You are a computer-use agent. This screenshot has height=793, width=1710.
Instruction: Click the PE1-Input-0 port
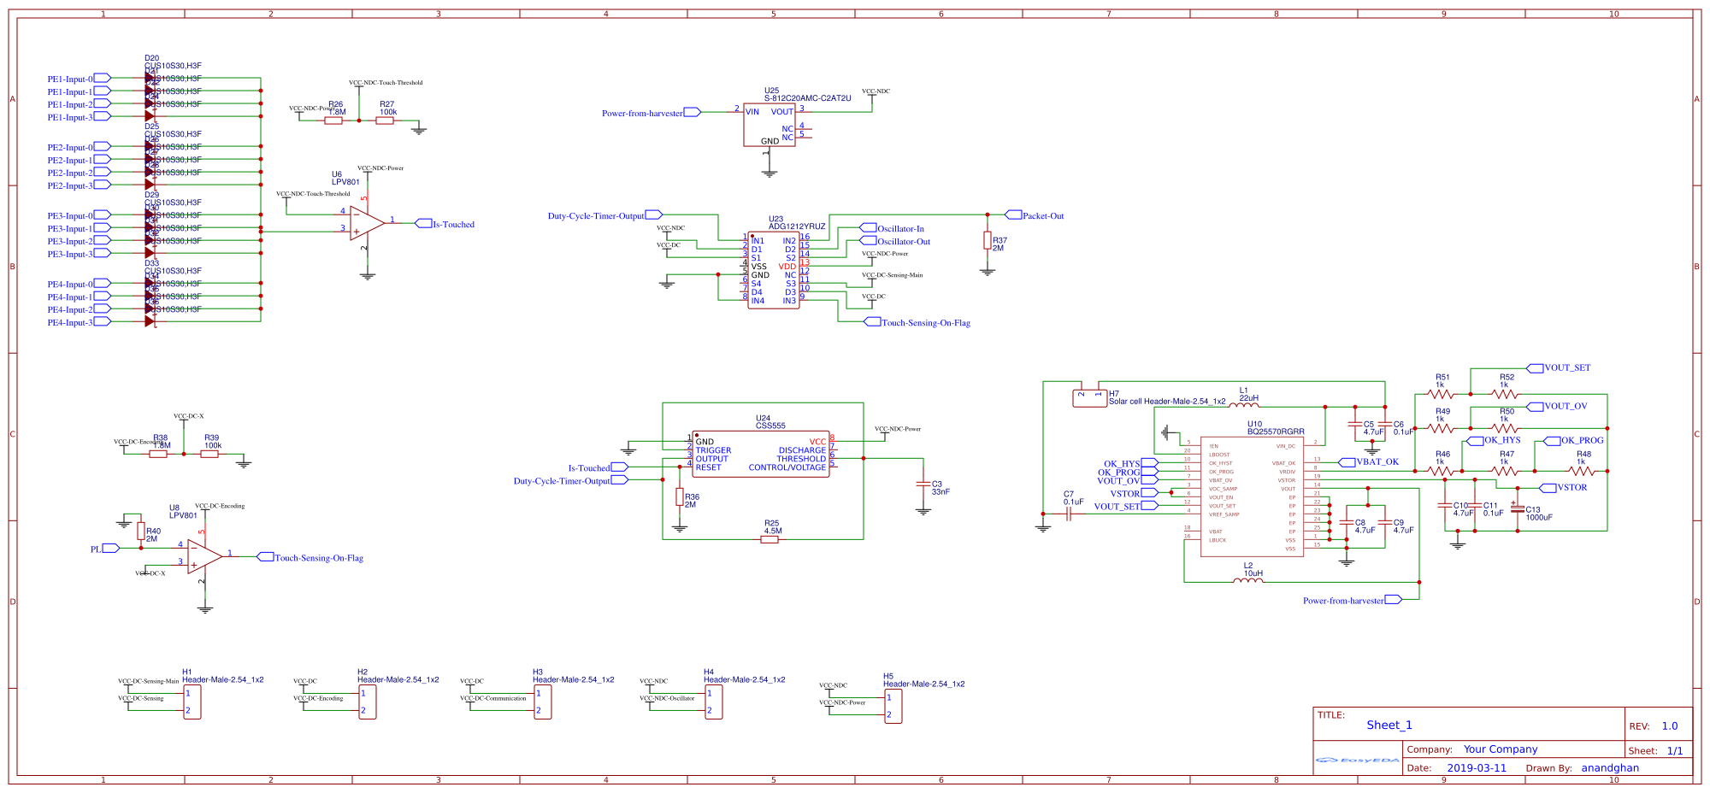tap(80, 79)
